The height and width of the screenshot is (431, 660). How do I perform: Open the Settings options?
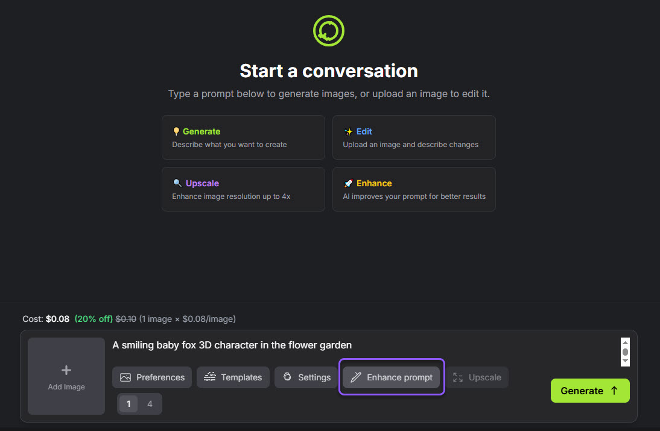pos(306,377)
